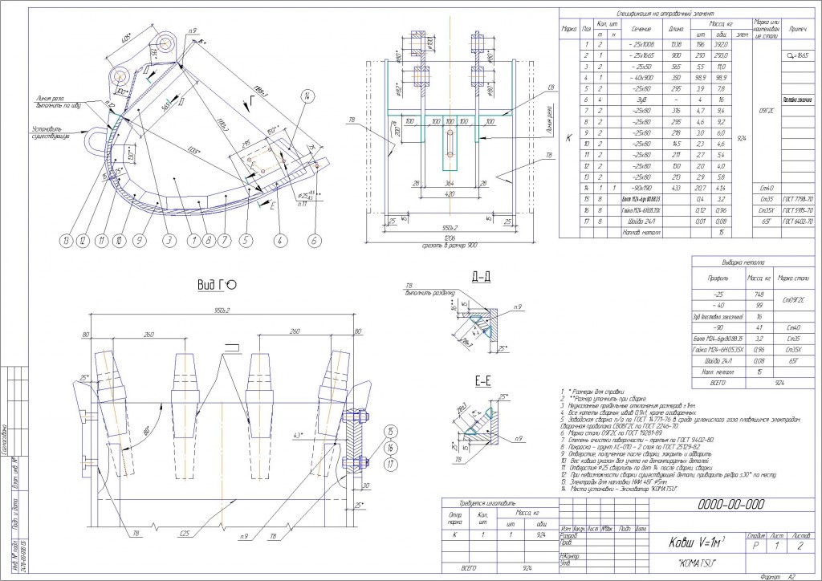
Task: Click the note "Место установки – Экскаватор KOMATSU"
Action: point(620,489)
